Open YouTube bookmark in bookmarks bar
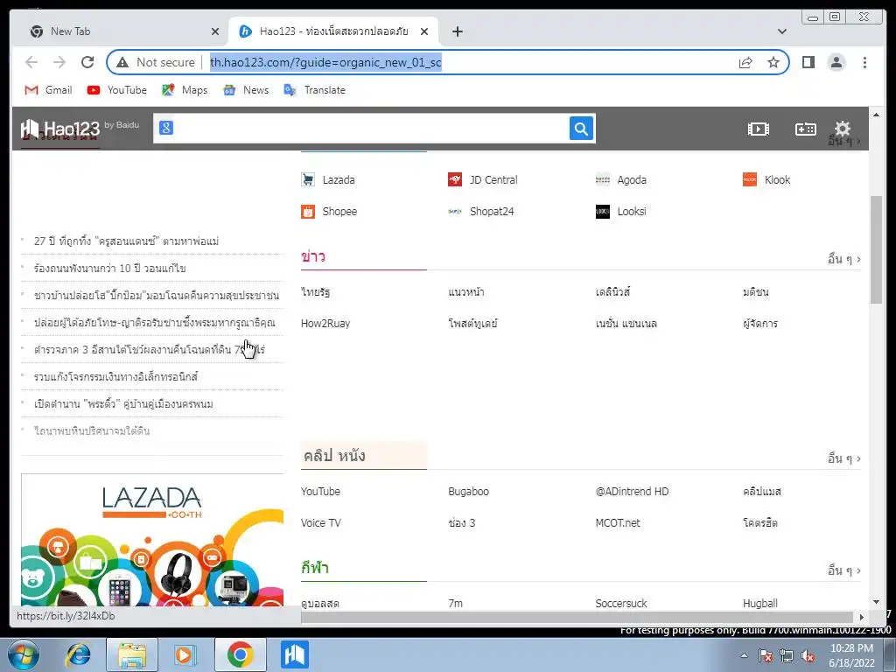896x672 pixels. 117,90
